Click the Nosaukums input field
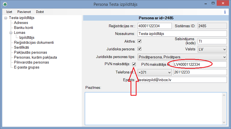This screenshot has height=129, width=231. [x=182, y=34]
